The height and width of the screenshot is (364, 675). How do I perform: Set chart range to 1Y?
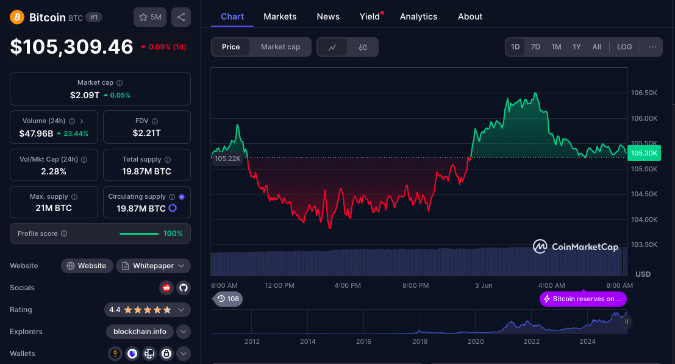[x=577, y=47]
